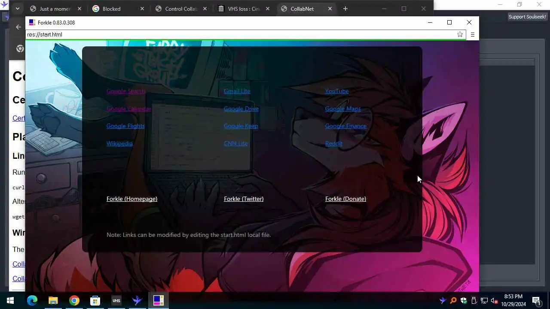Close the 'Just a moment' tab
The image size is (550, 309).
pos(79,9)
